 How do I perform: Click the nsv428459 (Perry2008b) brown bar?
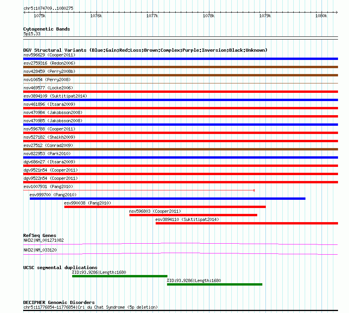pos(180,75)
